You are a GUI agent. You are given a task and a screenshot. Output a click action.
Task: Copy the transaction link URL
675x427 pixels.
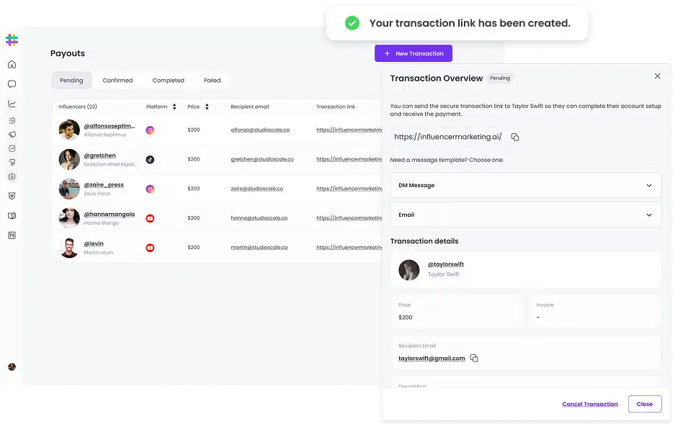coord(515,137)
